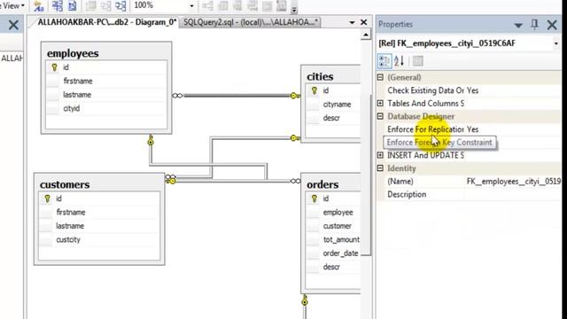The width and height of the screenshot is (567, 319).
Task: Click lower key endpoint on cities table
Action: coord(295,138)
